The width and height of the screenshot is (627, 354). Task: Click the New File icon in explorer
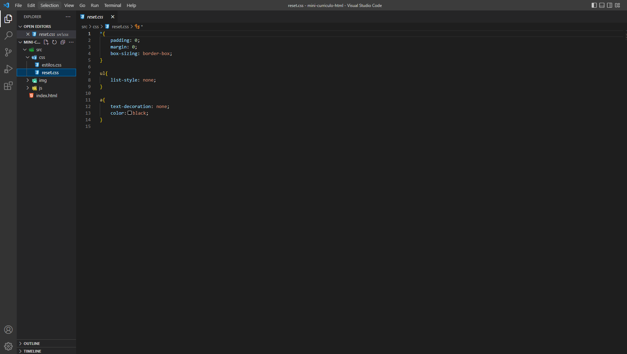click(x=46, y=42)
